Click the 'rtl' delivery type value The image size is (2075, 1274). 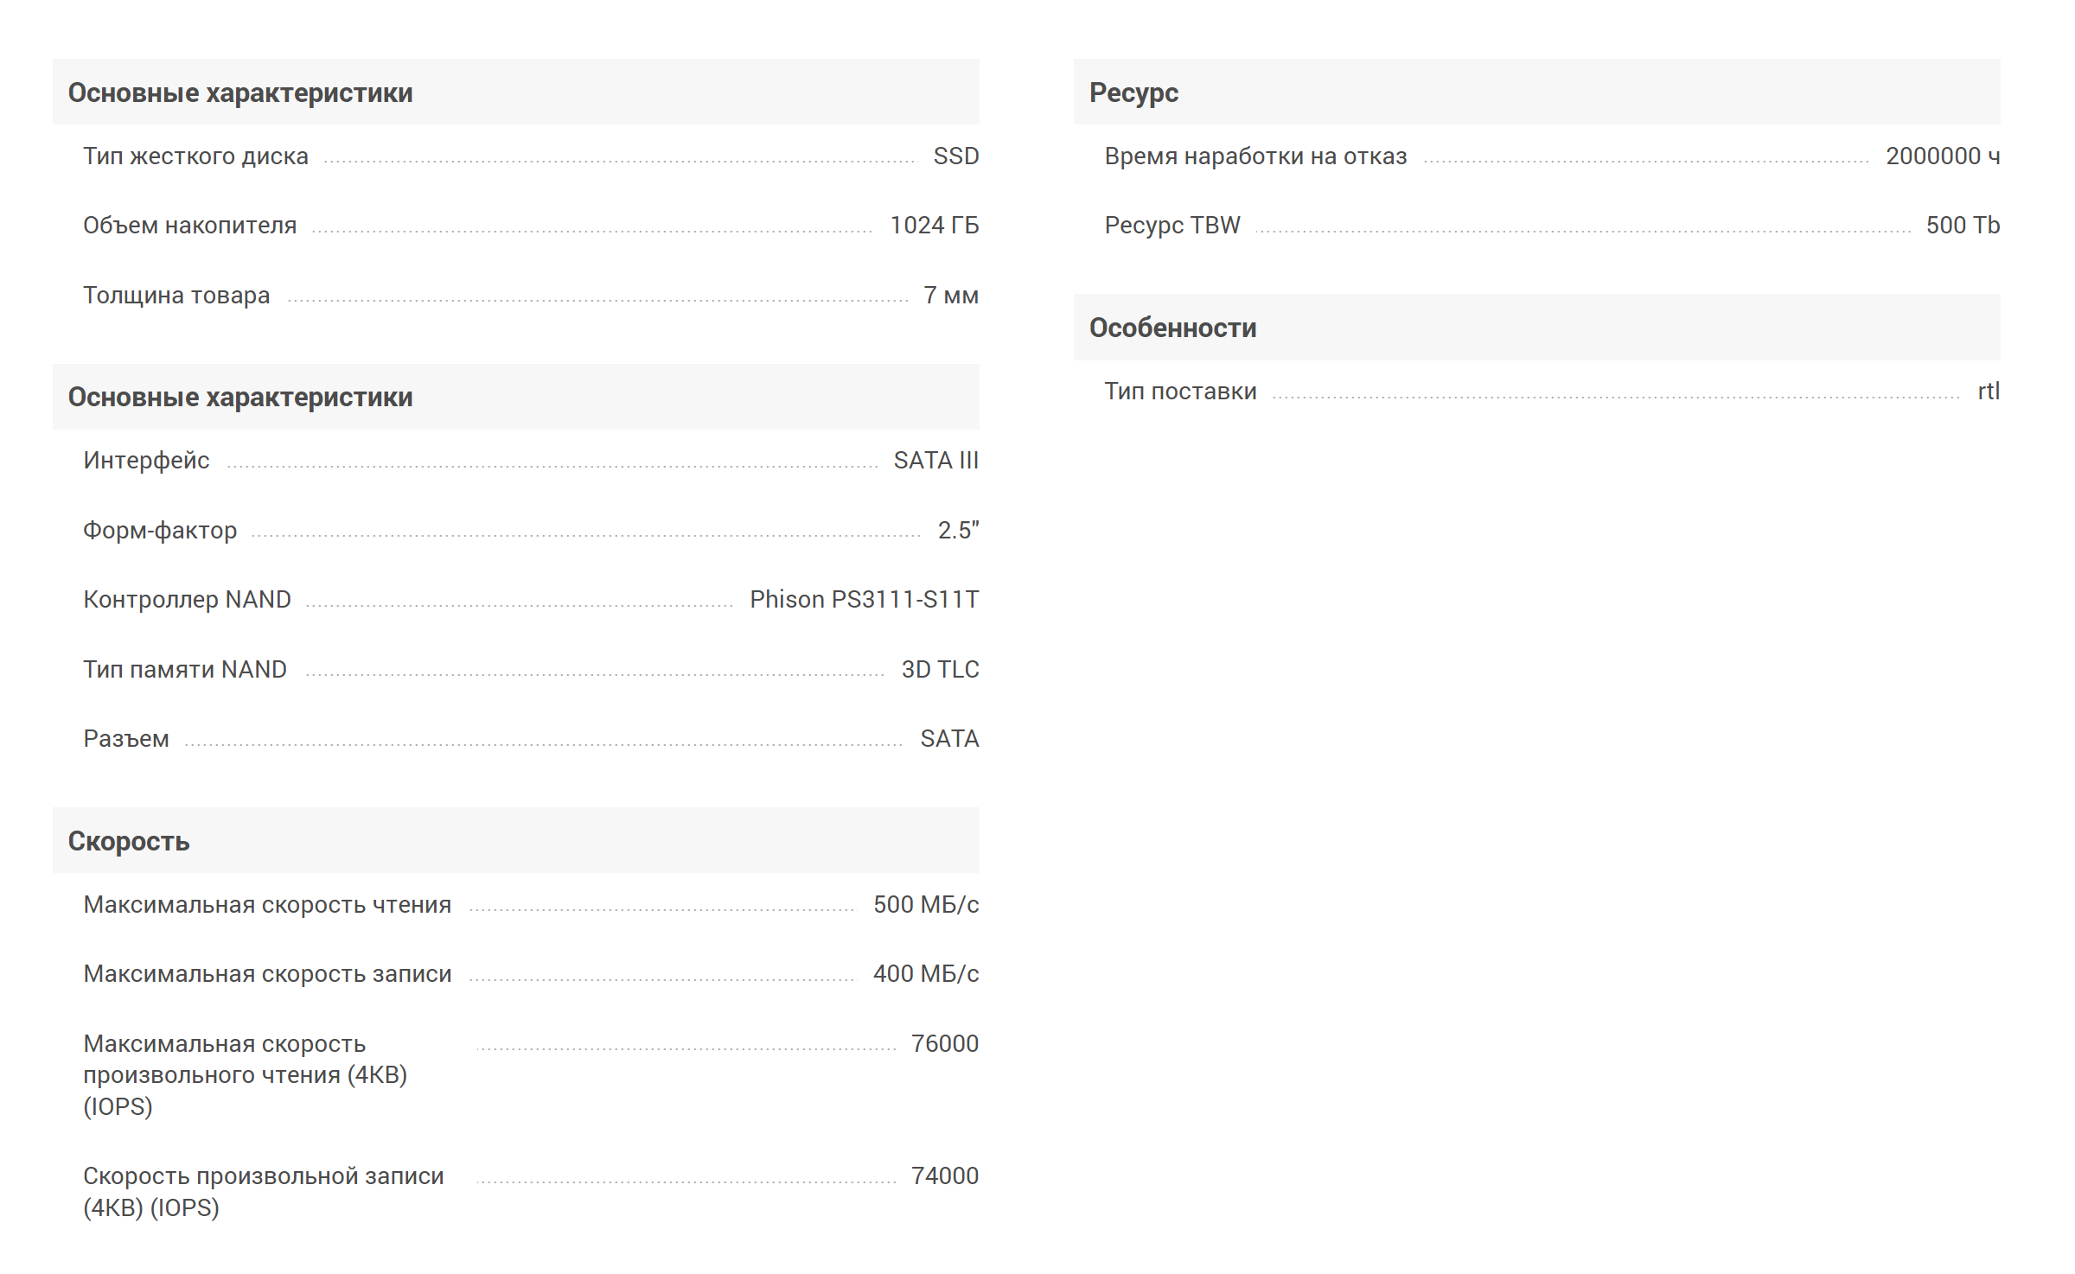[1989, 392]
